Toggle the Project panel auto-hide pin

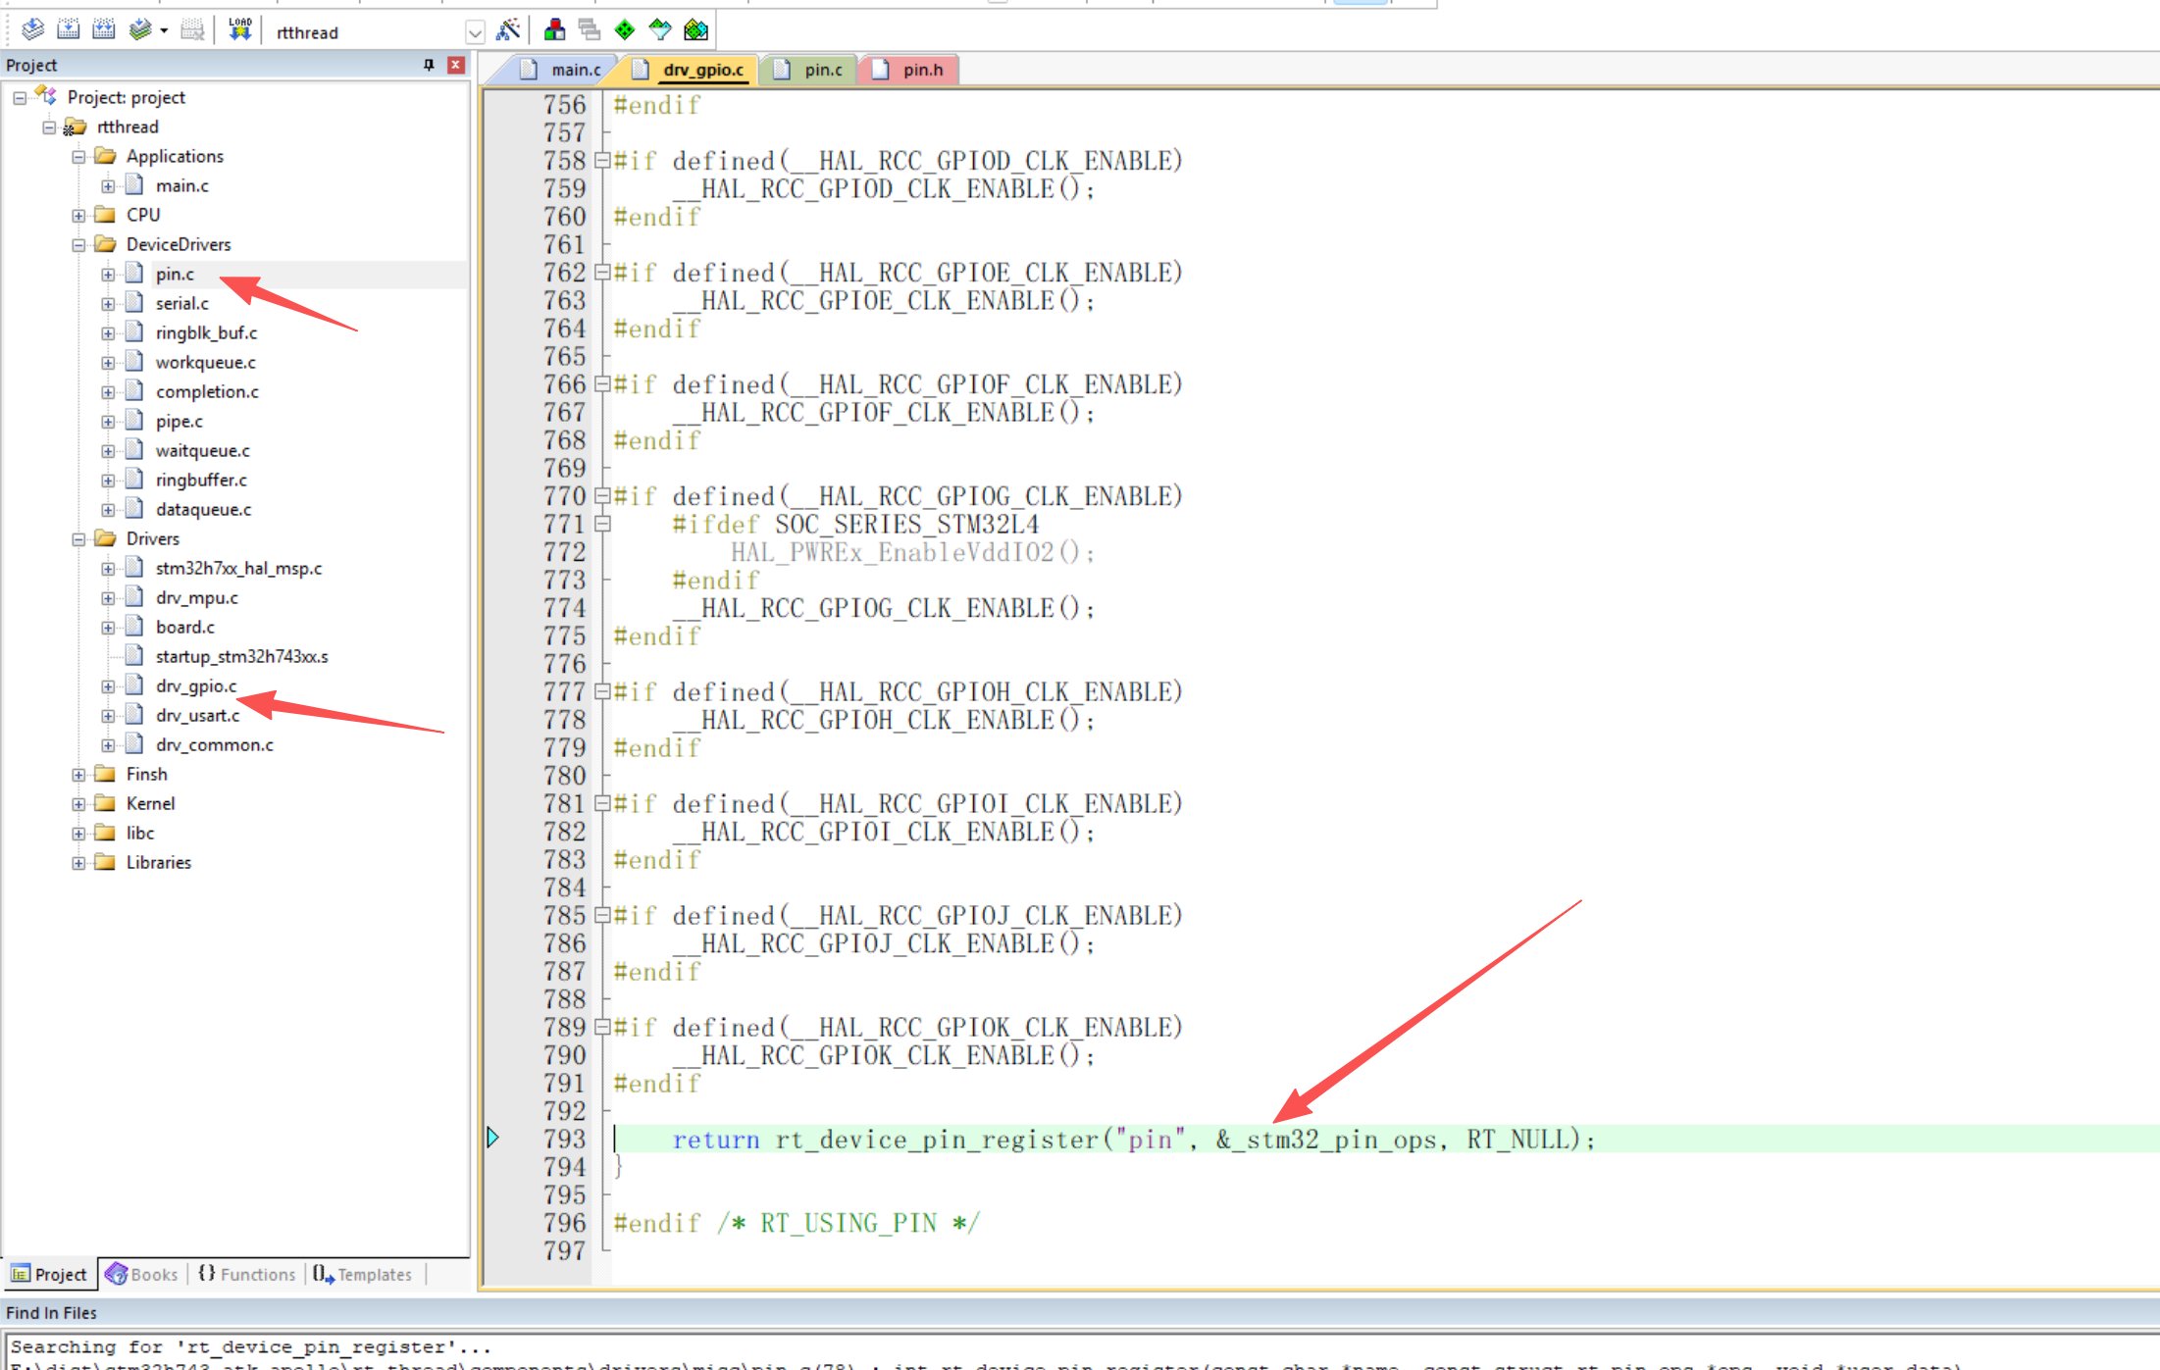coord(429,65)
